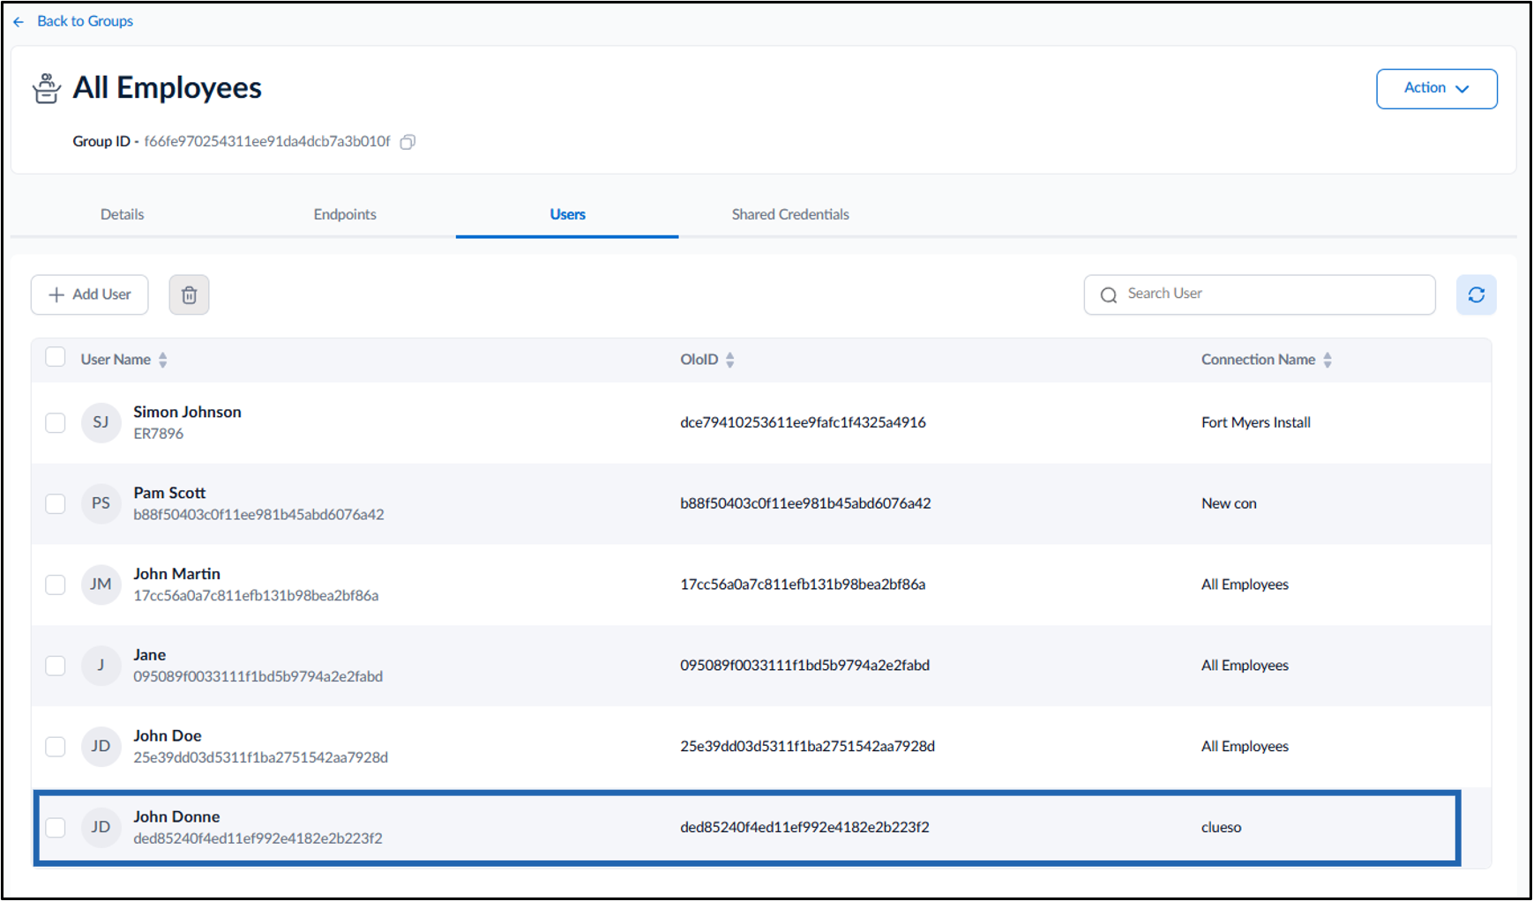Click the All Employees group icon

[x=47, y=88]
